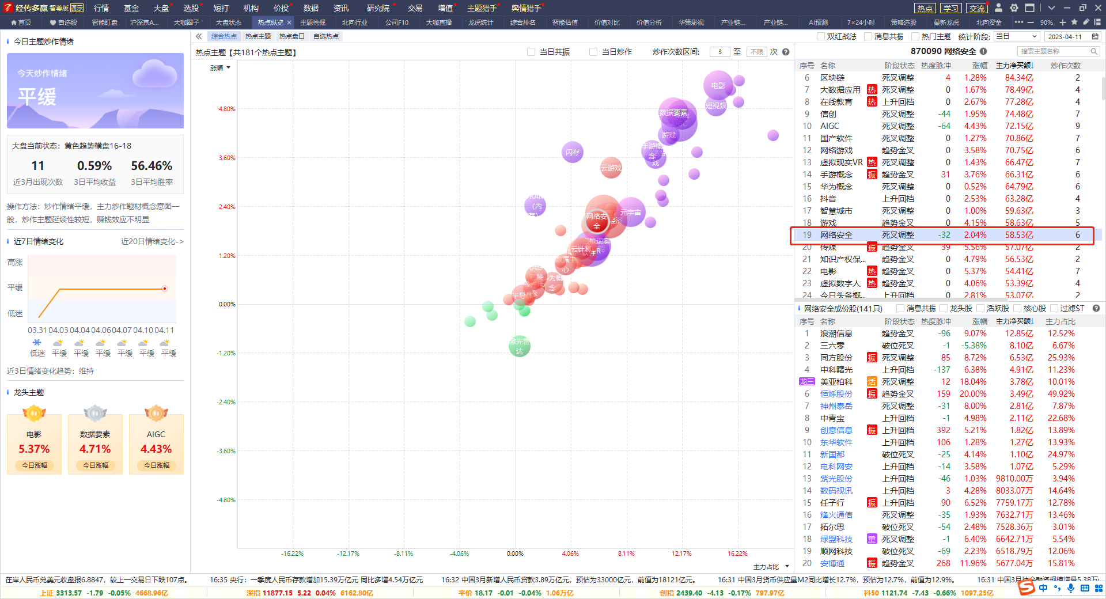Click the star favorite icon in tab bar
Viewport: 1106px width, 599px height.
pyautogui.click(x=1074, y=22)
